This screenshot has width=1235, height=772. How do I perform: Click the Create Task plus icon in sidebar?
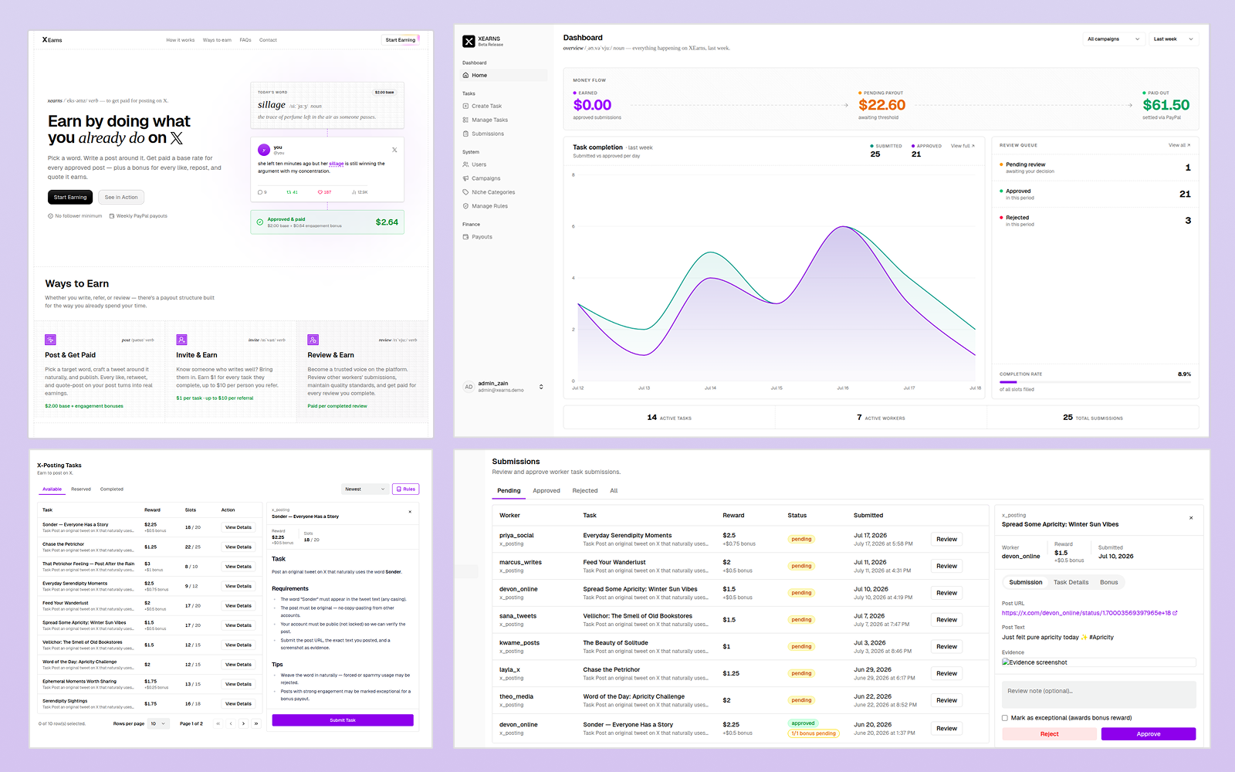pos(465,107)
